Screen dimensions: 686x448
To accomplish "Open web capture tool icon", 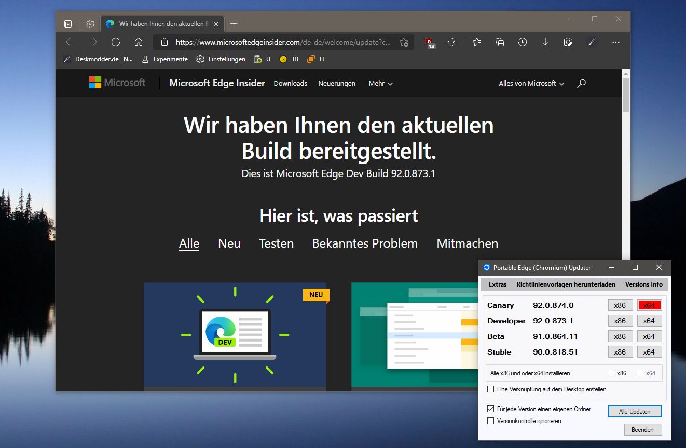I will click(x=568, y=42).
